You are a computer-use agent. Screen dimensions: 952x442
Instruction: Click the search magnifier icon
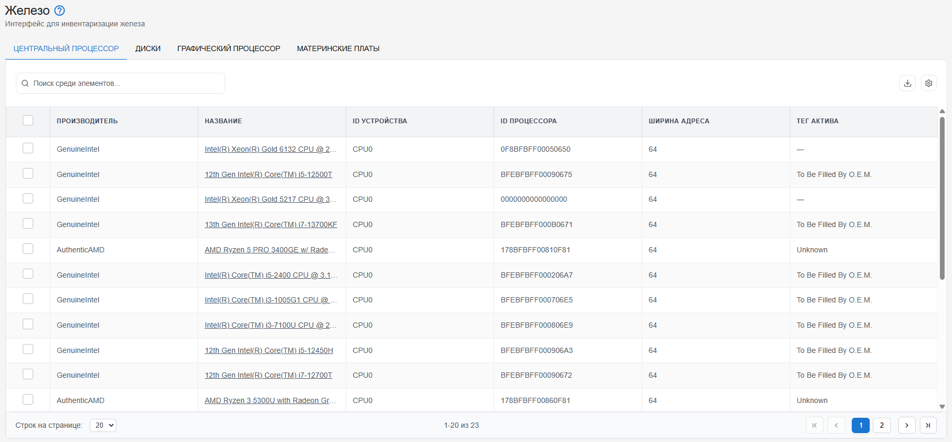coord(25,83)
